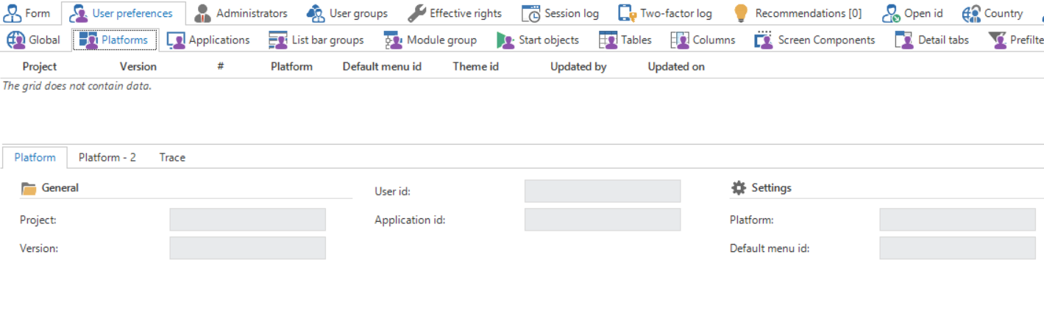The height and width of the screenshot is (321, 1044).
Task: Click the Module group icon
Action: [x=393, y=40]
